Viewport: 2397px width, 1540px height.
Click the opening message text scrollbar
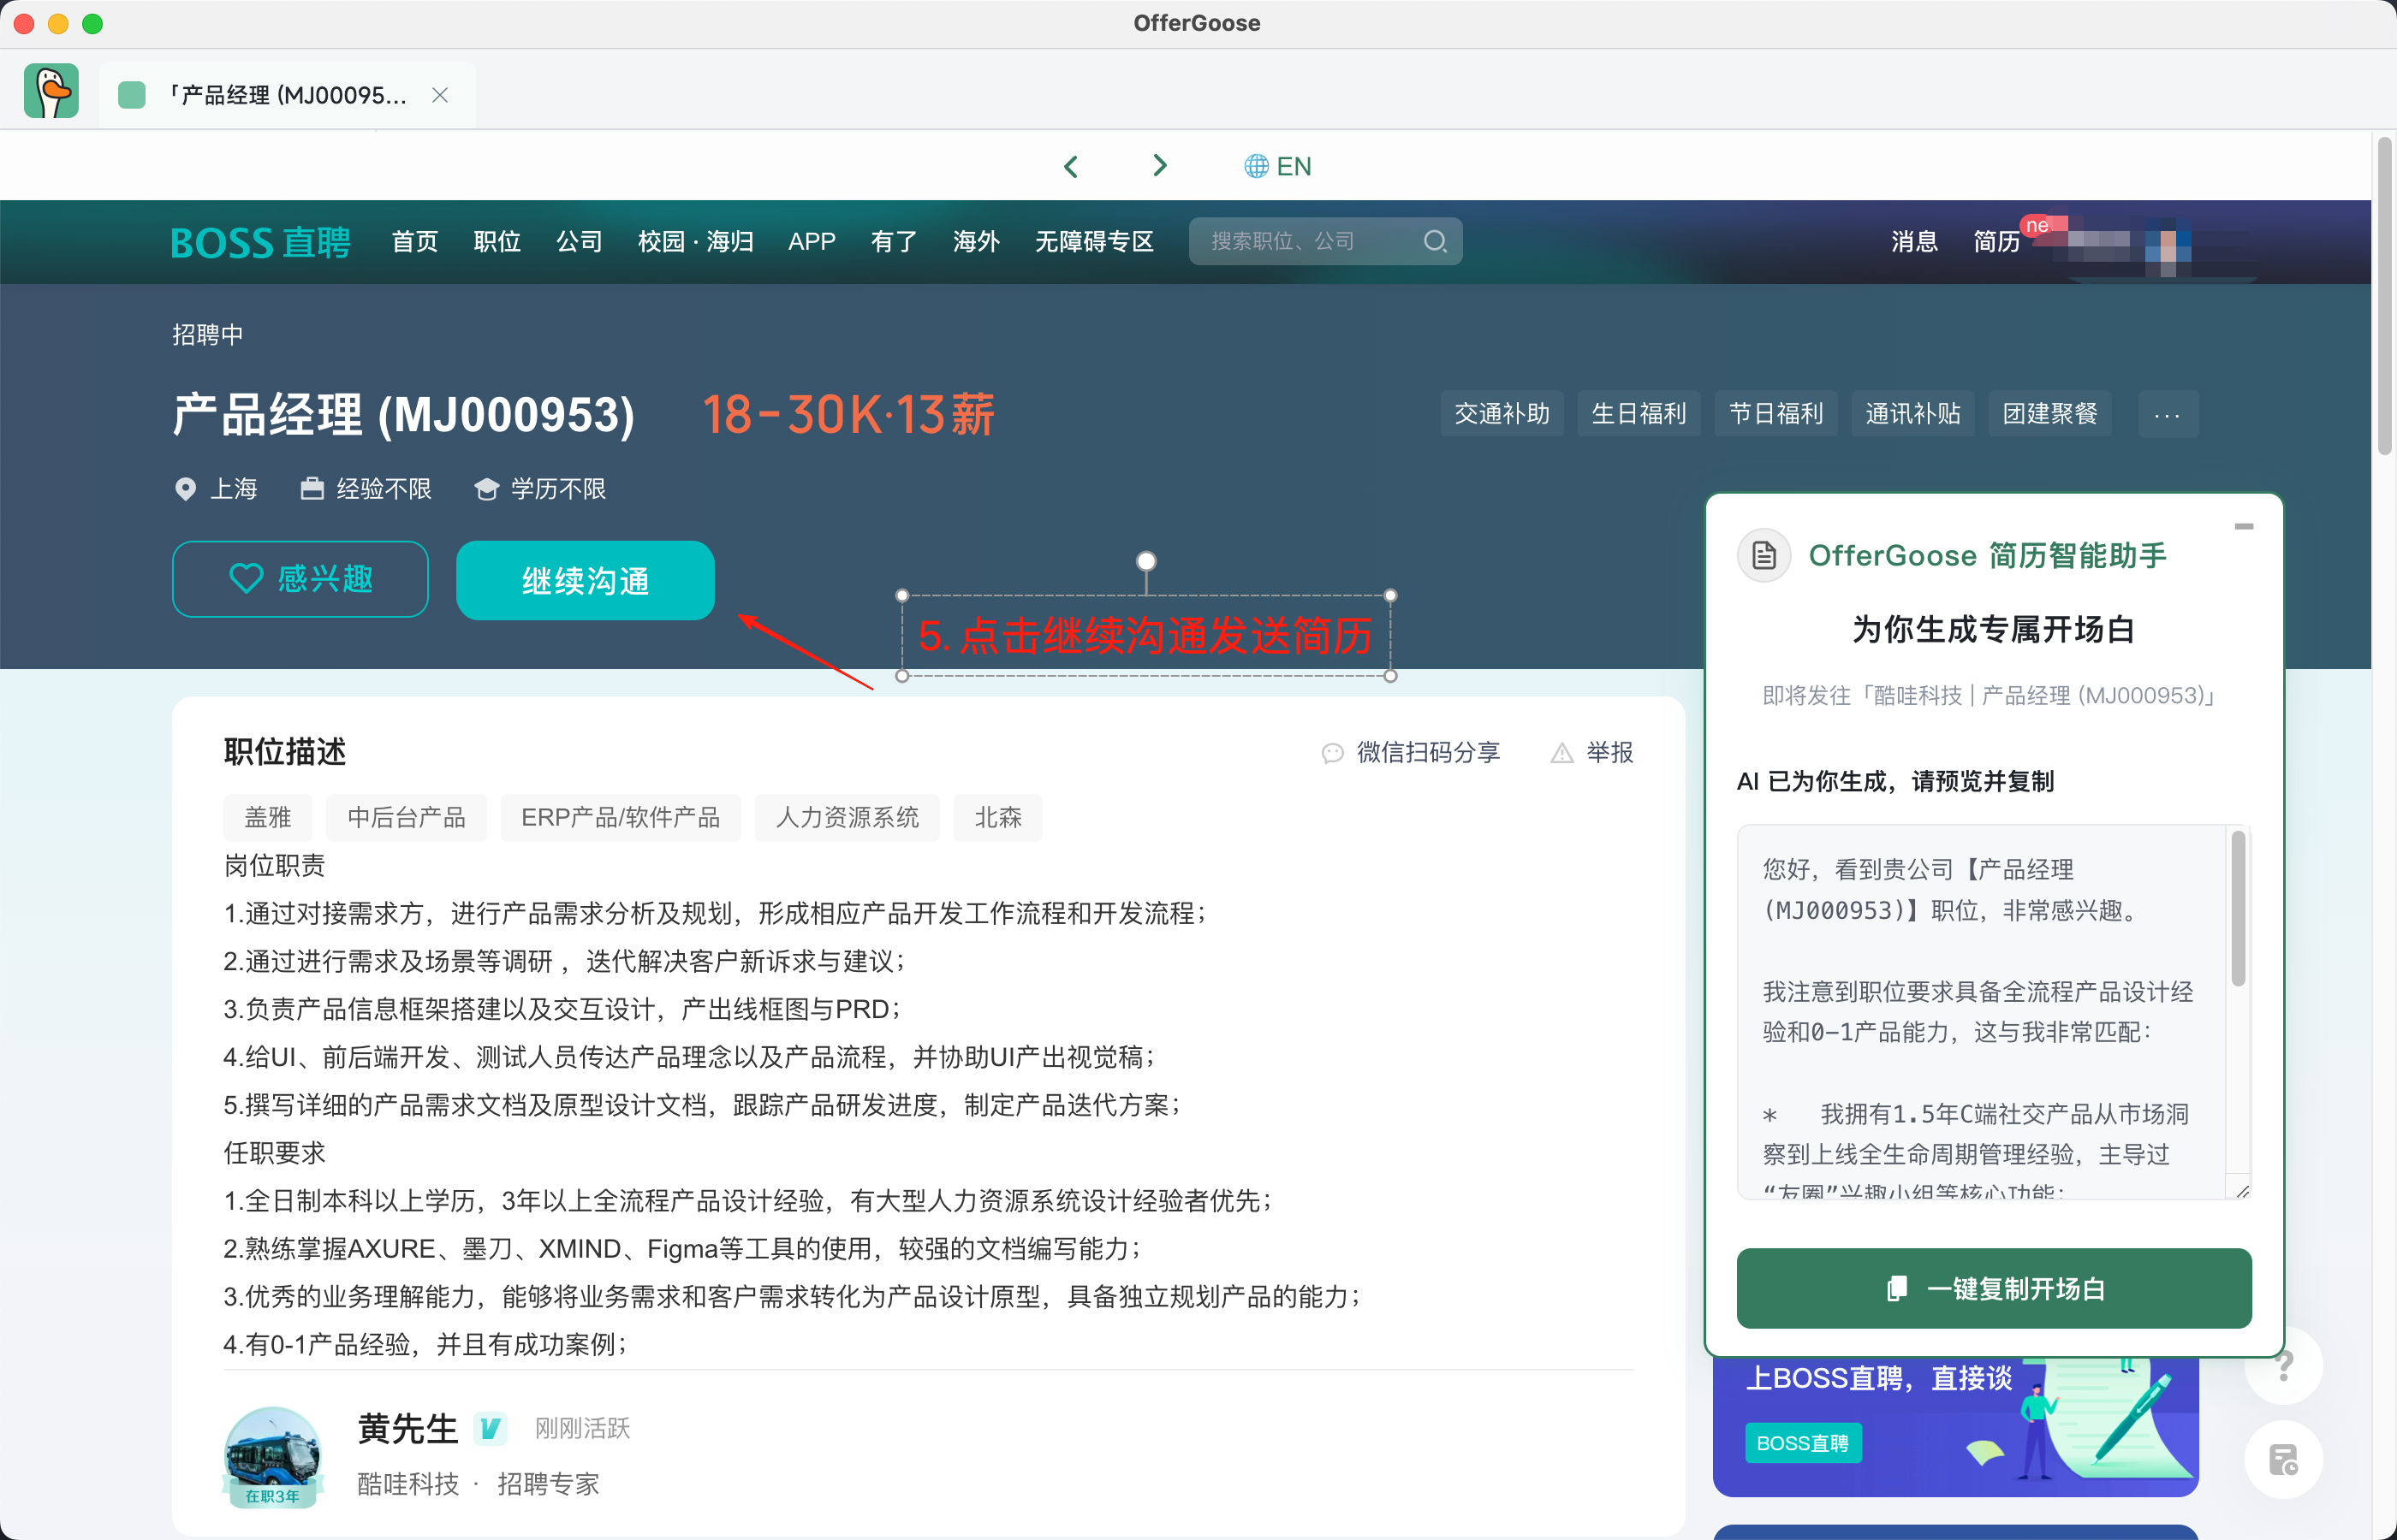point(2237,910)
